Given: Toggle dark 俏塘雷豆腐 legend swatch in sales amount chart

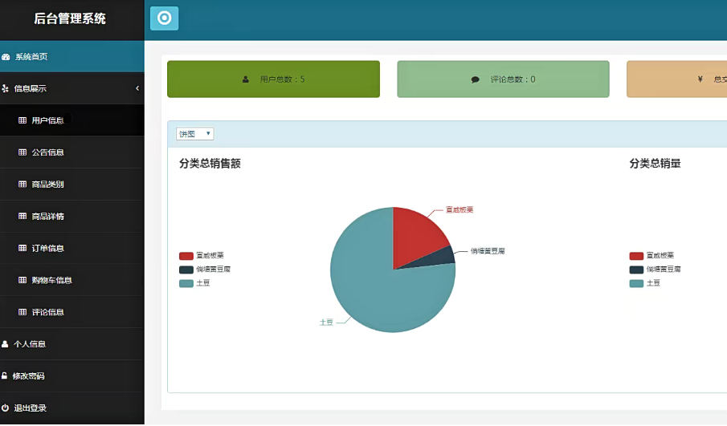Looking at the screenshot, I should (x=186, y=270).
